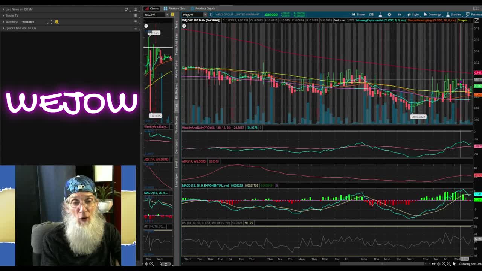Open the Live News side tab

click(176, 180)
